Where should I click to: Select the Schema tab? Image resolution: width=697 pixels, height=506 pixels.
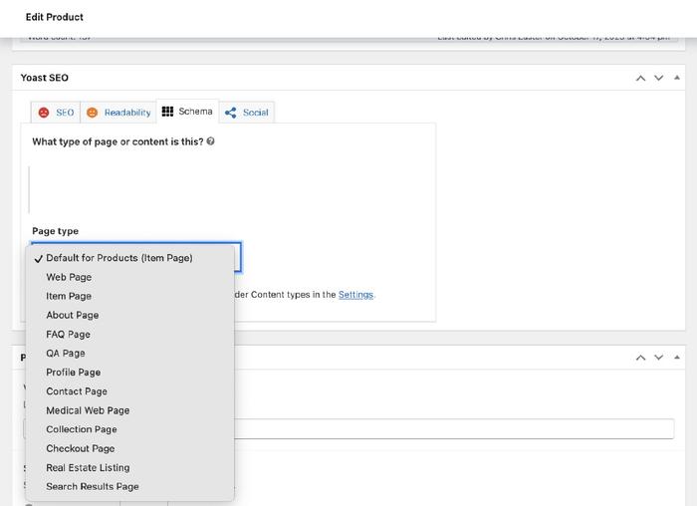click(x=187, y=112)
